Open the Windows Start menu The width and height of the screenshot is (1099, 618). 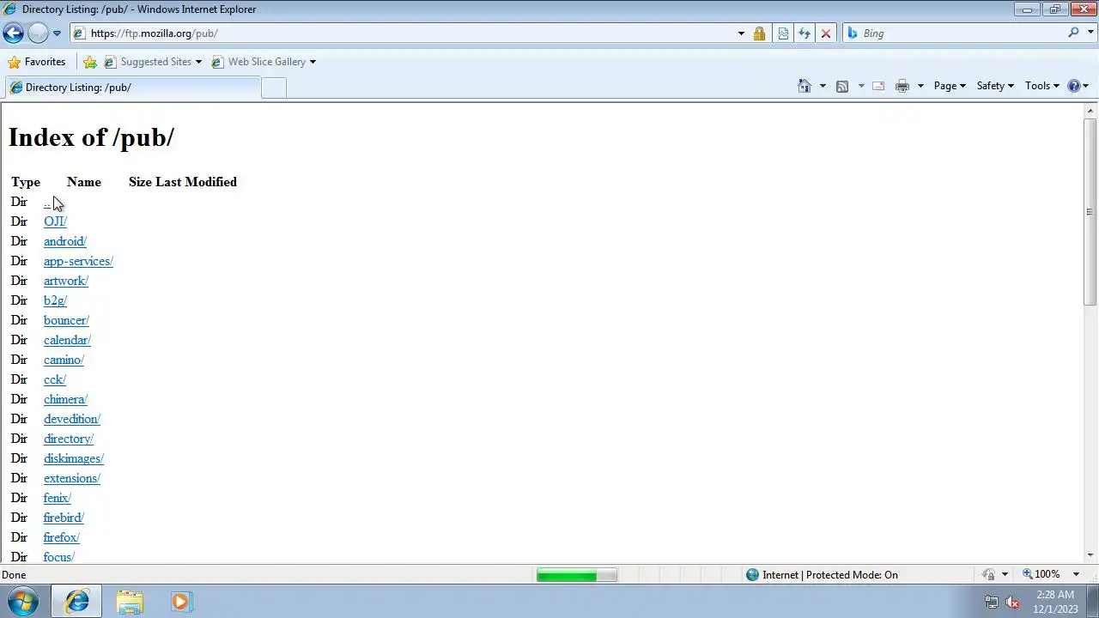point(23,602)
